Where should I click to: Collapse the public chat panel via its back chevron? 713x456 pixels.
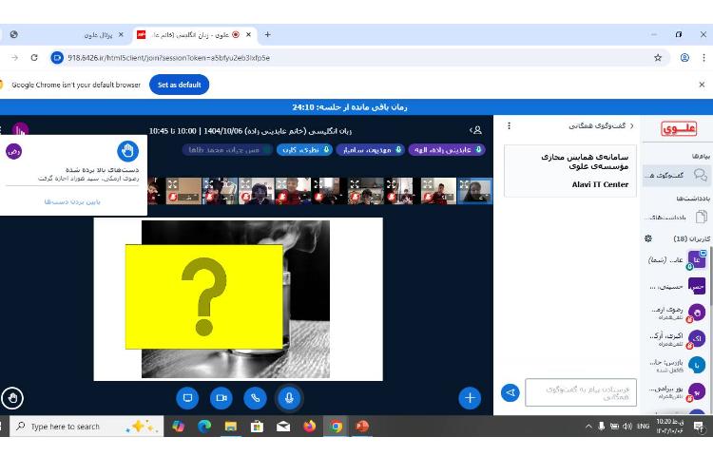click(631, 125)
